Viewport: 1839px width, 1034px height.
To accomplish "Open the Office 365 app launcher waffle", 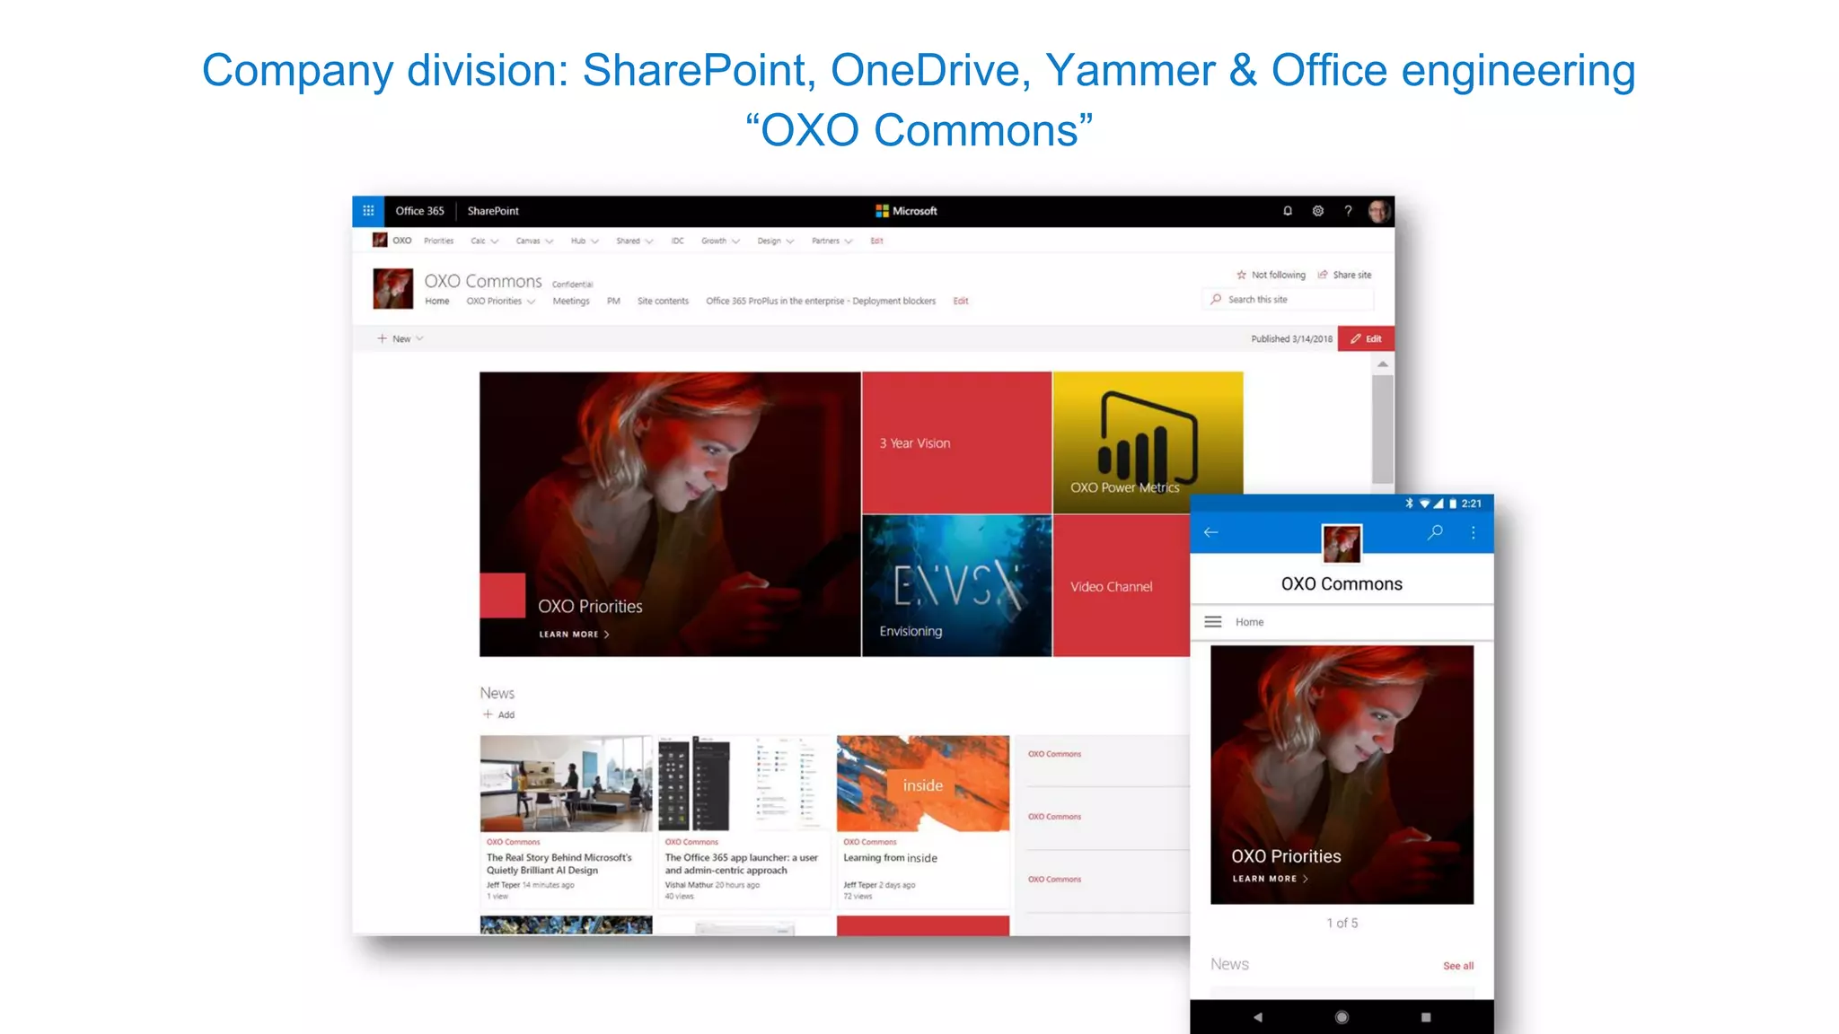I will click(x=368, y=211).
